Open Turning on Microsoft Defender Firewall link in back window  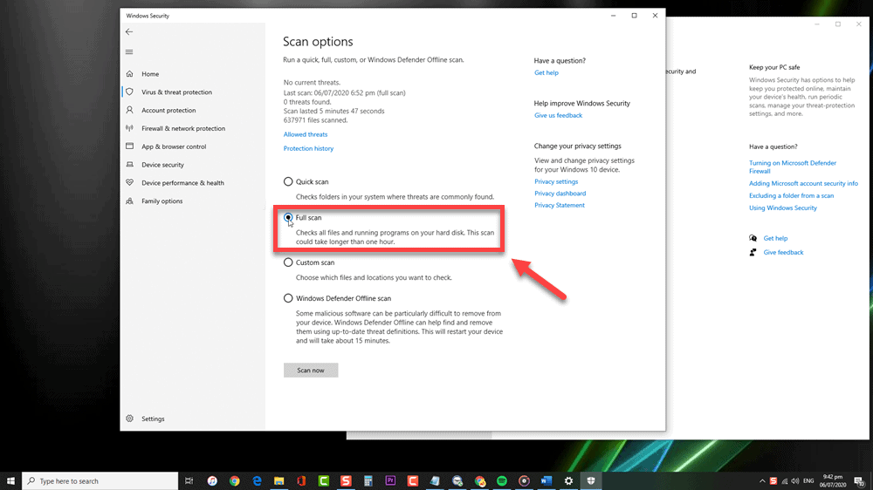coord(793,167)
